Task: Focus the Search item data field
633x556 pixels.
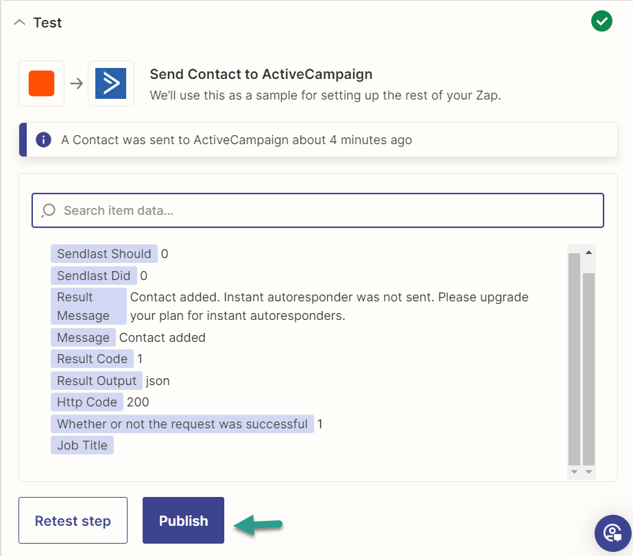Action: (318, 211)
